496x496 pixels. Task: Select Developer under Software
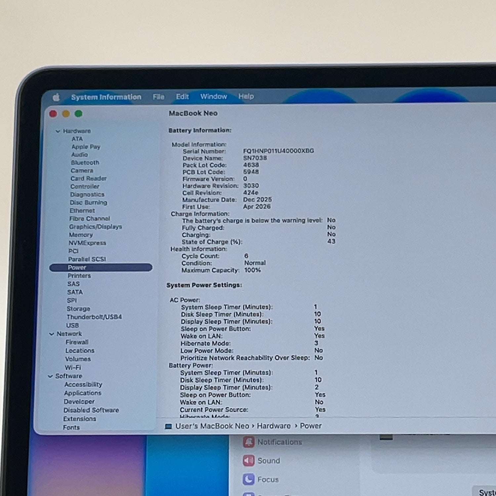(79, 402)
